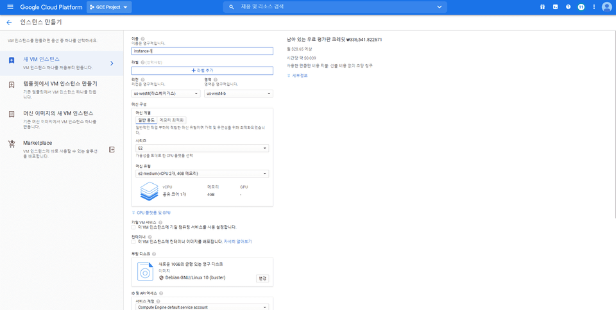Select 템플릿에서 VM 인스턴스 만들기 option
The height and width of the screenshot is (310, 616).
[x=62, y=90]
